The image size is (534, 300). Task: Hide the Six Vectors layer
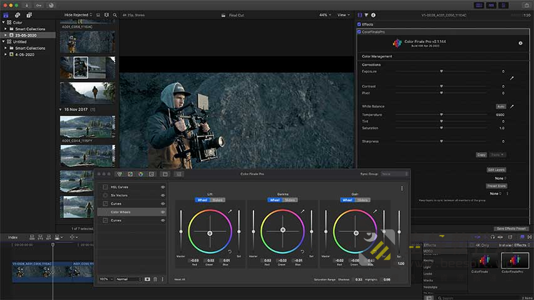(163, 196)
